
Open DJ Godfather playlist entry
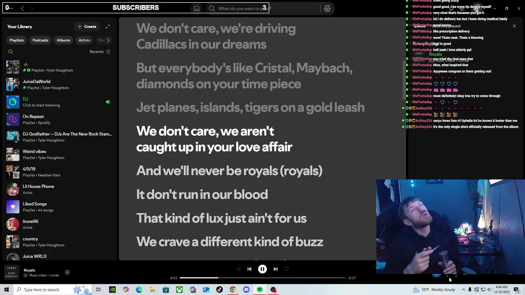coord(59,137)
